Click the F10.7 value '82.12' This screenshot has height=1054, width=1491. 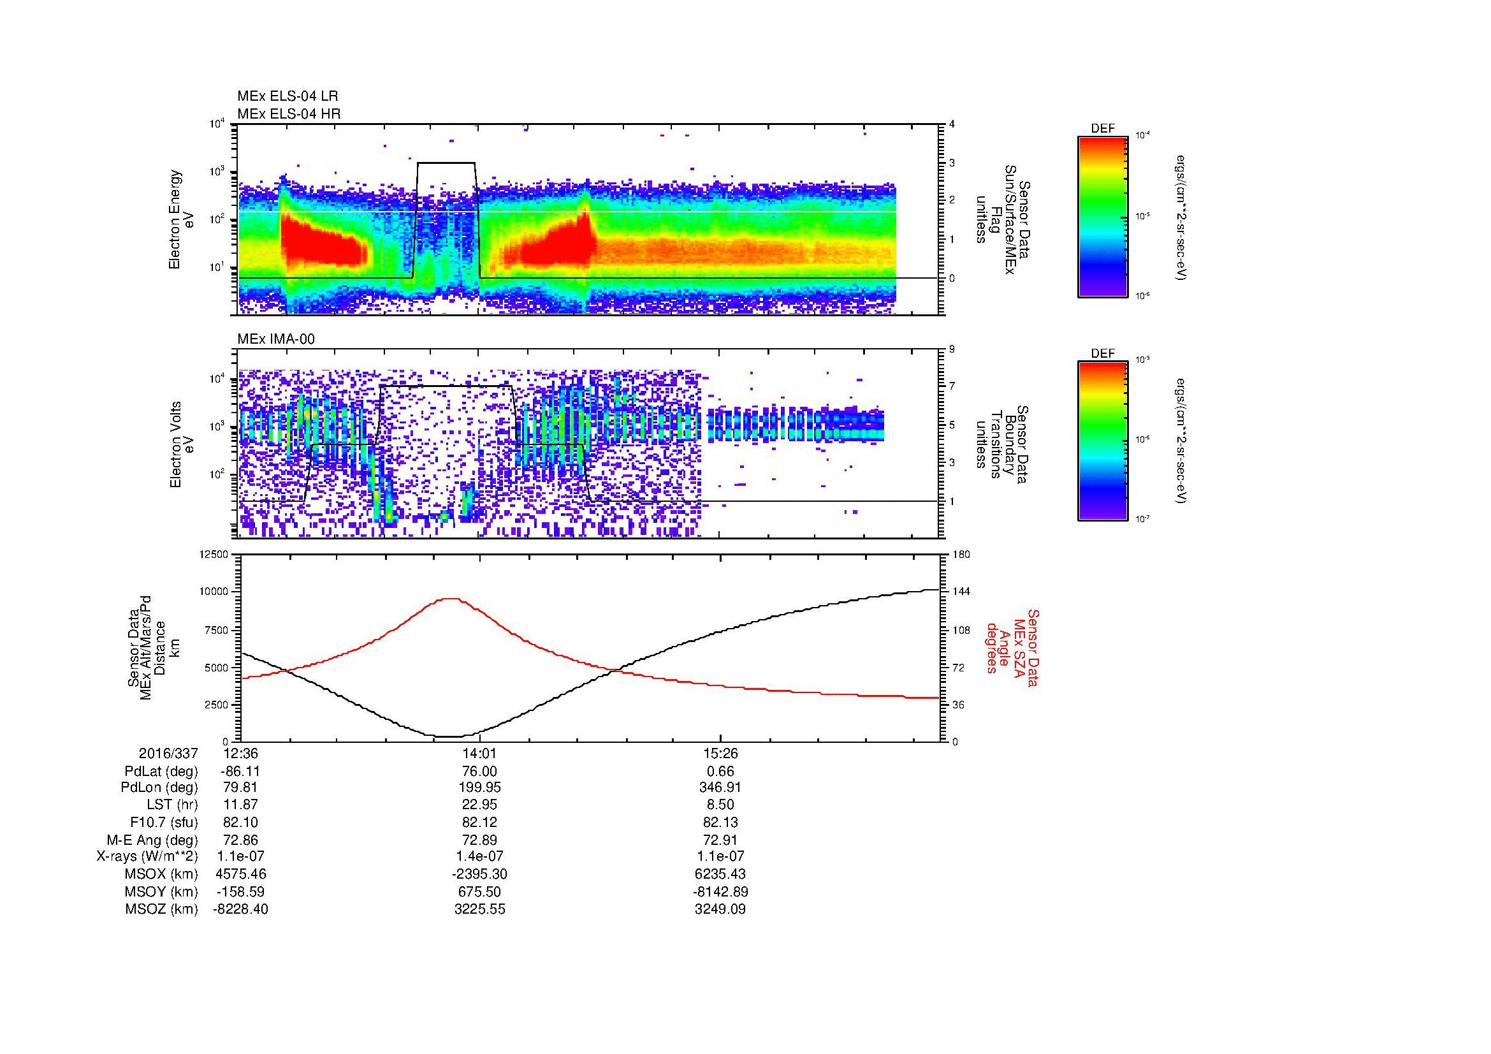[480, 822]
